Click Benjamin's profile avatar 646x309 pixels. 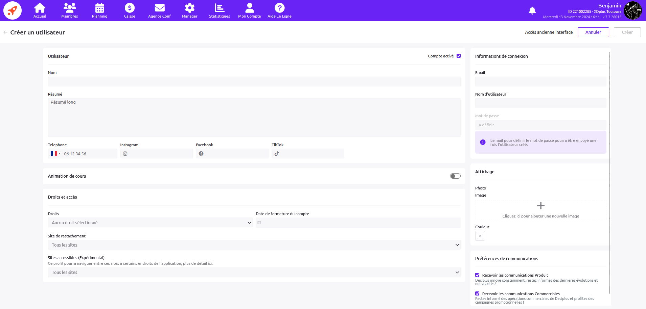pyautogui.click(x=632, y=10)
